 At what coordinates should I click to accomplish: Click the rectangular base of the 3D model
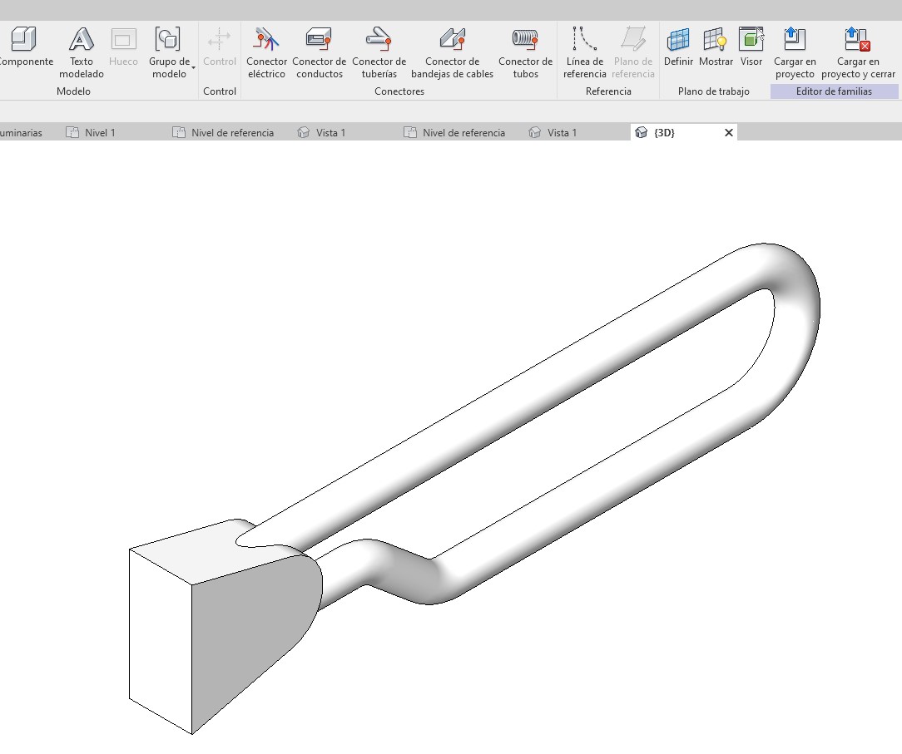(x=160, y=638)
